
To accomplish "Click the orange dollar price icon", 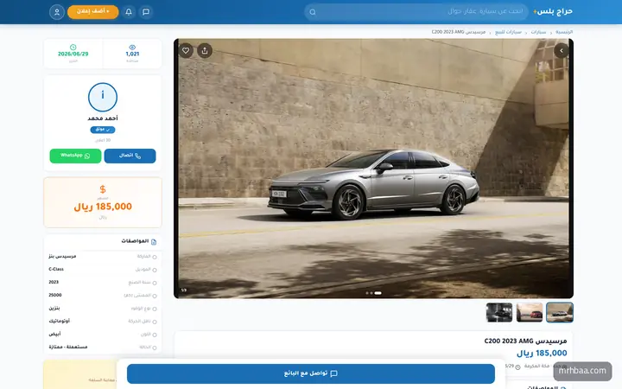I will [103, 189].
